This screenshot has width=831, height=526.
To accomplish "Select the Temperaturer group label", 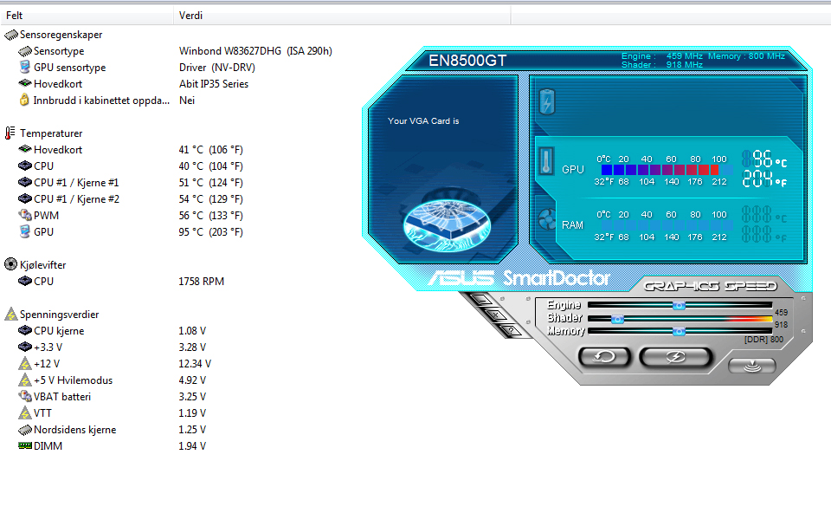I will (51, 133).
